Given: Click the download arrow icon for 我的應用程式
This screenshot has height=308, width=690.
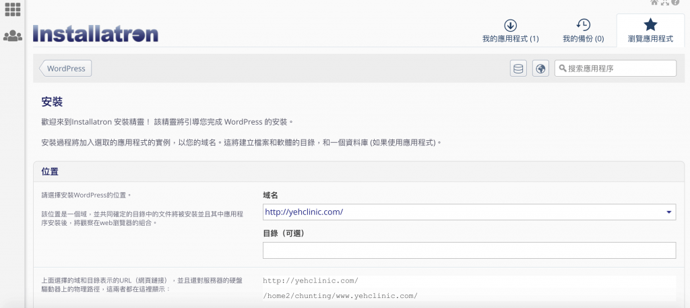Looking at the screenshot, I should tap(510, 26).
